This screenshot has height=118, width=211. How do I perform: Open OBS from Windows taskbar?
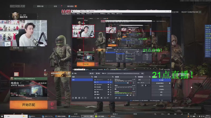point(88,116)
